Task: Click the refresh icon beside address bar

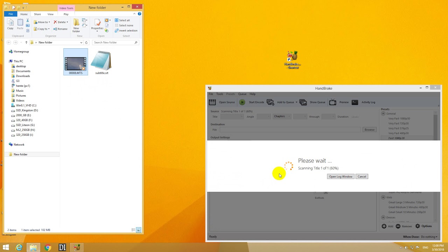Action: pyautogui.click(x=86, y=42)
